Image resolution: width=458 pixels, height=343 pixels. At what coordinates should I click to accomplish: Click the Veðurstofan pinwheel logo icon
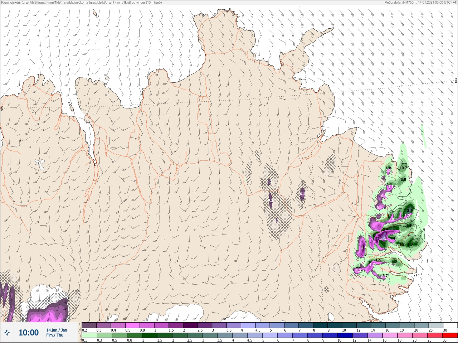(7, 333)
